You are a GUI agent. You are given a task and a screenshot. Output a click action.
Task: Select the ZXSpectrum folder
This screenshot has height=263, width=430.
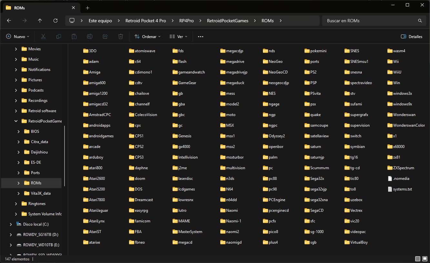401,168
